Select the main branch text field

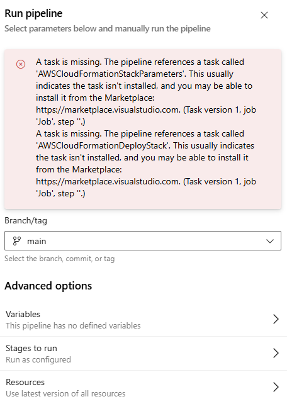point(143,240)
